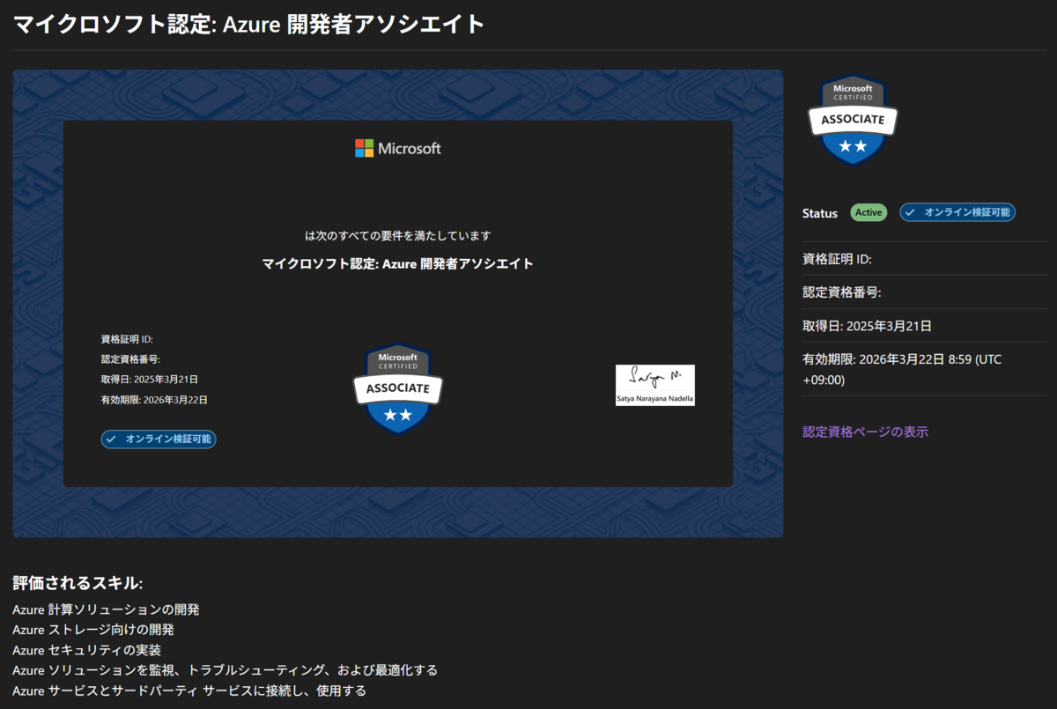Click Azure ソリューションを監視 skill line
Screen dimensions: 1057x709
click(225, 670)
